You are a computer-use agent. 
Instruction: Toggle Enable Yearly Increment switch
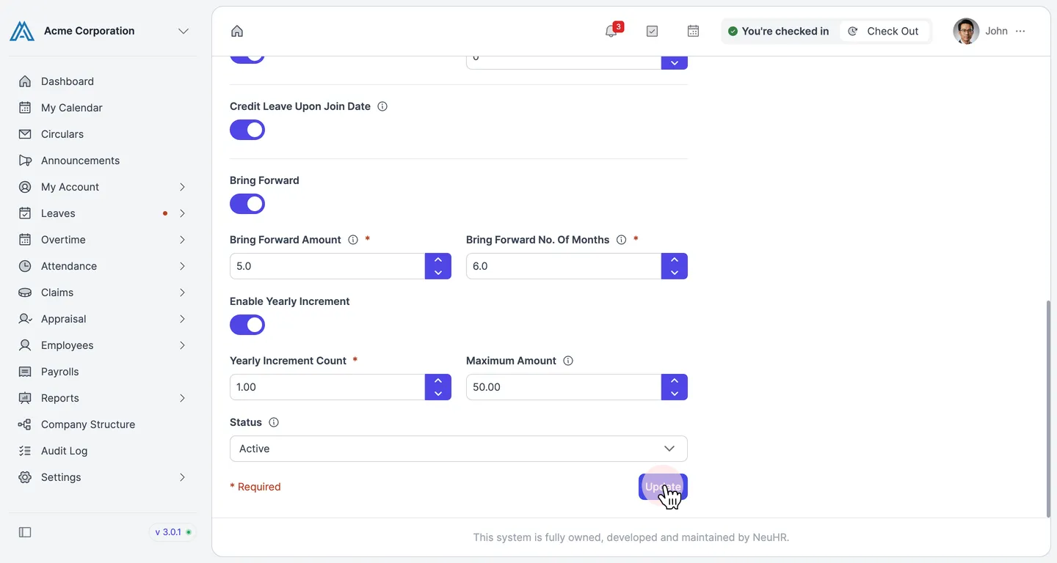coord(247,325)
